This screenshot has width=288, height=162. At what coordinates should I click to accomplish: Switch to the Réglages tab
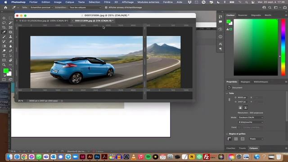(x=245, y=82)
